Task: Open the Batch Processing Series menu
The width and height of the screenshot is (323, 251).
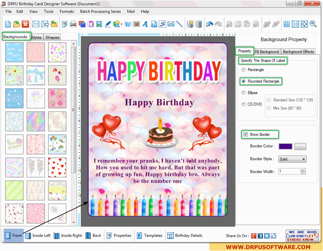Action: tap(100, 12)
